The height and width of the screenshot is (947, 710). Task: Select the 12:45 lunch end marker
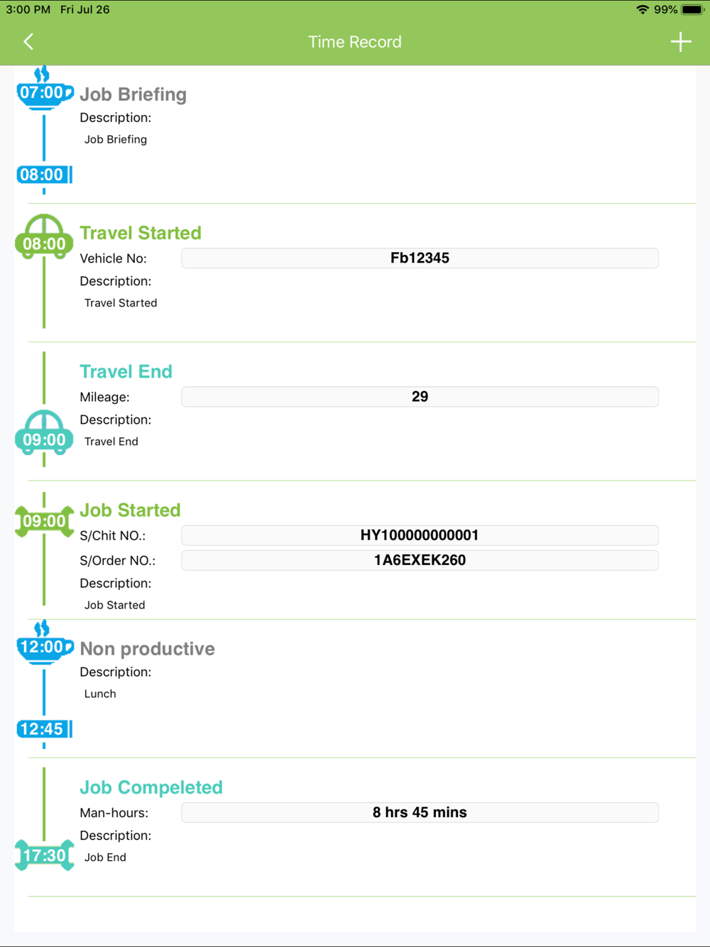(43, 729)
